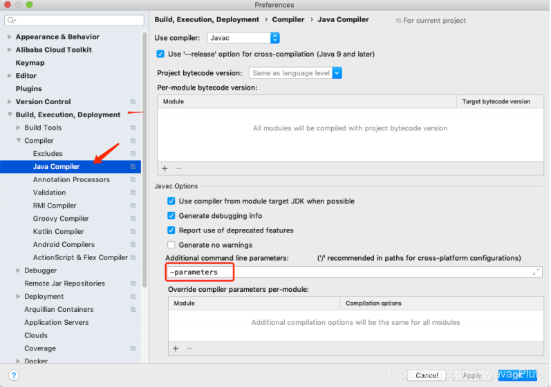
Task: Select Coverage in settings tree
Action: [x=40, y=348]
